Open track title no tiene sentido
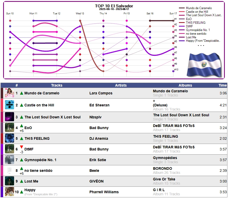 click(38, 171)
